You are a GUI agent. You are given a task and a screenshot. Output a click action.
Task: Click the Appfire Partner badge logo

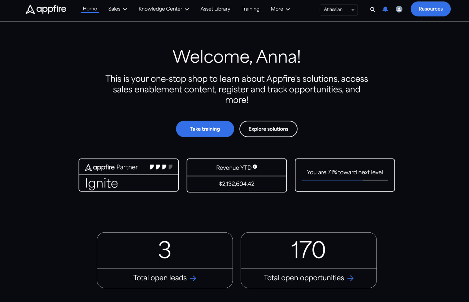(111, 167)
